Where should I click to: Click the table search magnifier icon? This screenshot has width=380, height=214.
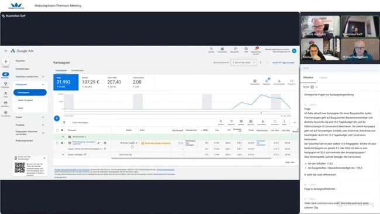[x=221, y=121]
